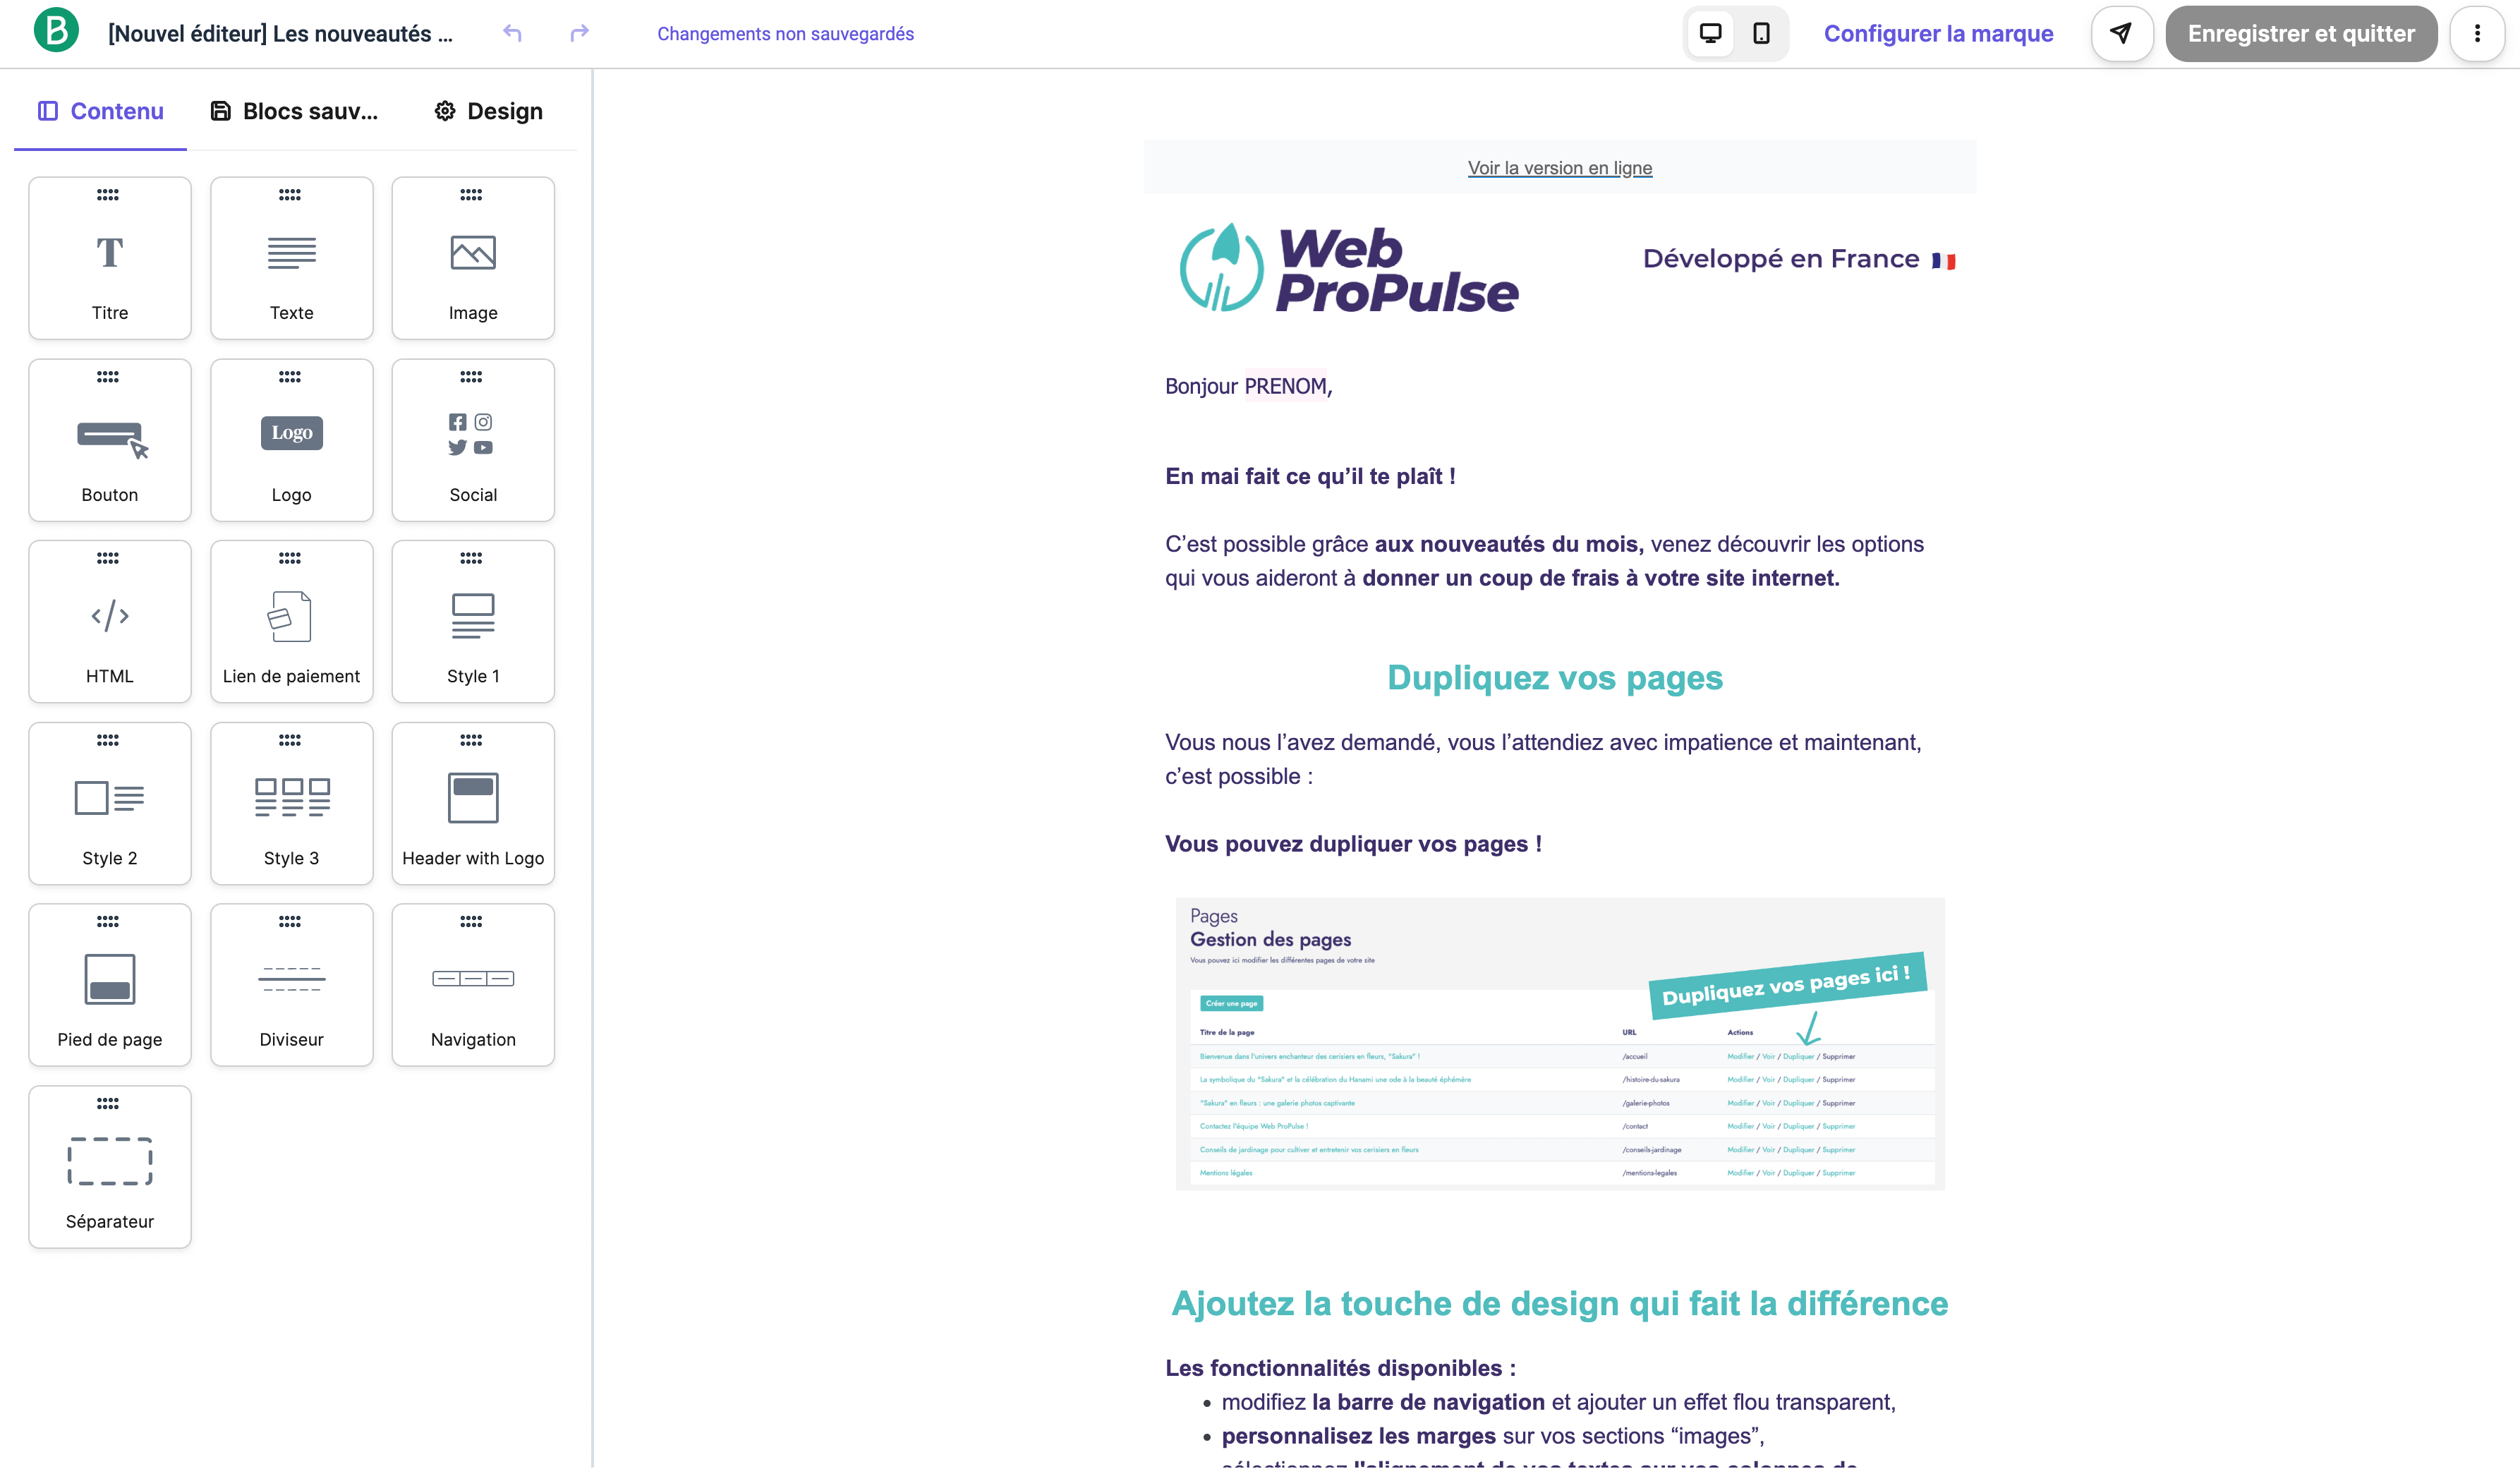The width and height of the screenshot is (2520, 1469).
Task: Click the redo arrow icon
Action: [579, 34]
